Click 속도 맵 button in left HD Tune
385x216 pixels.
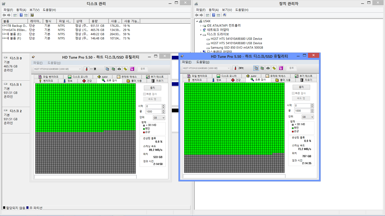pyautogui.click(x=152, y=99)
